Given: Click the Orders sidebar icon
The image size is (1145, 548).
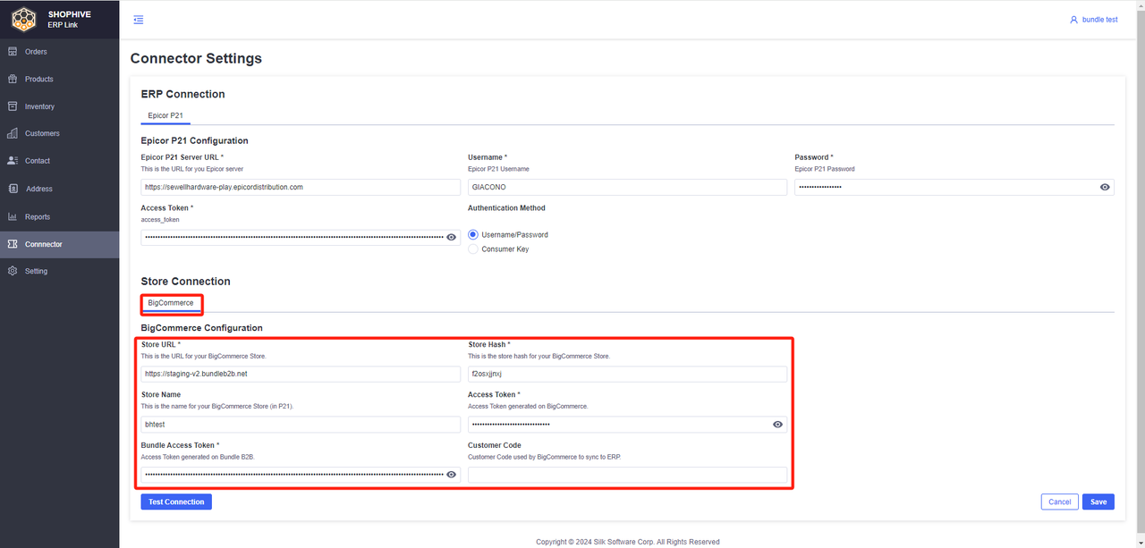Looking at the screenshot, I should [x=13, y=52].
